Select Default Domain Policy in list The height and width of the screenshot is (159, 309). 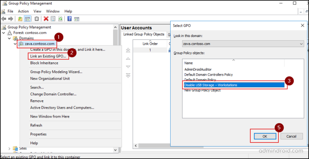tap(200, 80)
